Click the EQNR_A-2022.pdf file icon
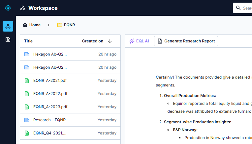The width and height of the screenshot is (252, 144). pyautogui.click(x=27, y=94)
